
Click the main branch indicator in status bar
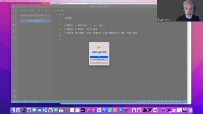pos(16,102)
